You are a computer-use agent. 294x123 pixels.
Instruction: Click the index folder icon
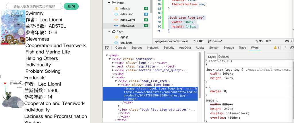(113, 3)
